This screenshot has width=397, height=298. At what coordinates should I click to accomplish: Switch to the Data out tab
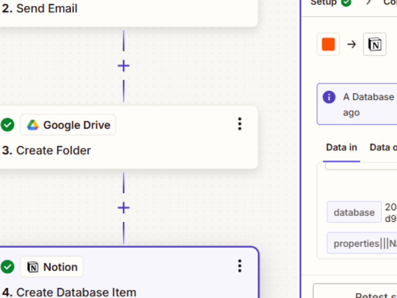pos(383,147)
